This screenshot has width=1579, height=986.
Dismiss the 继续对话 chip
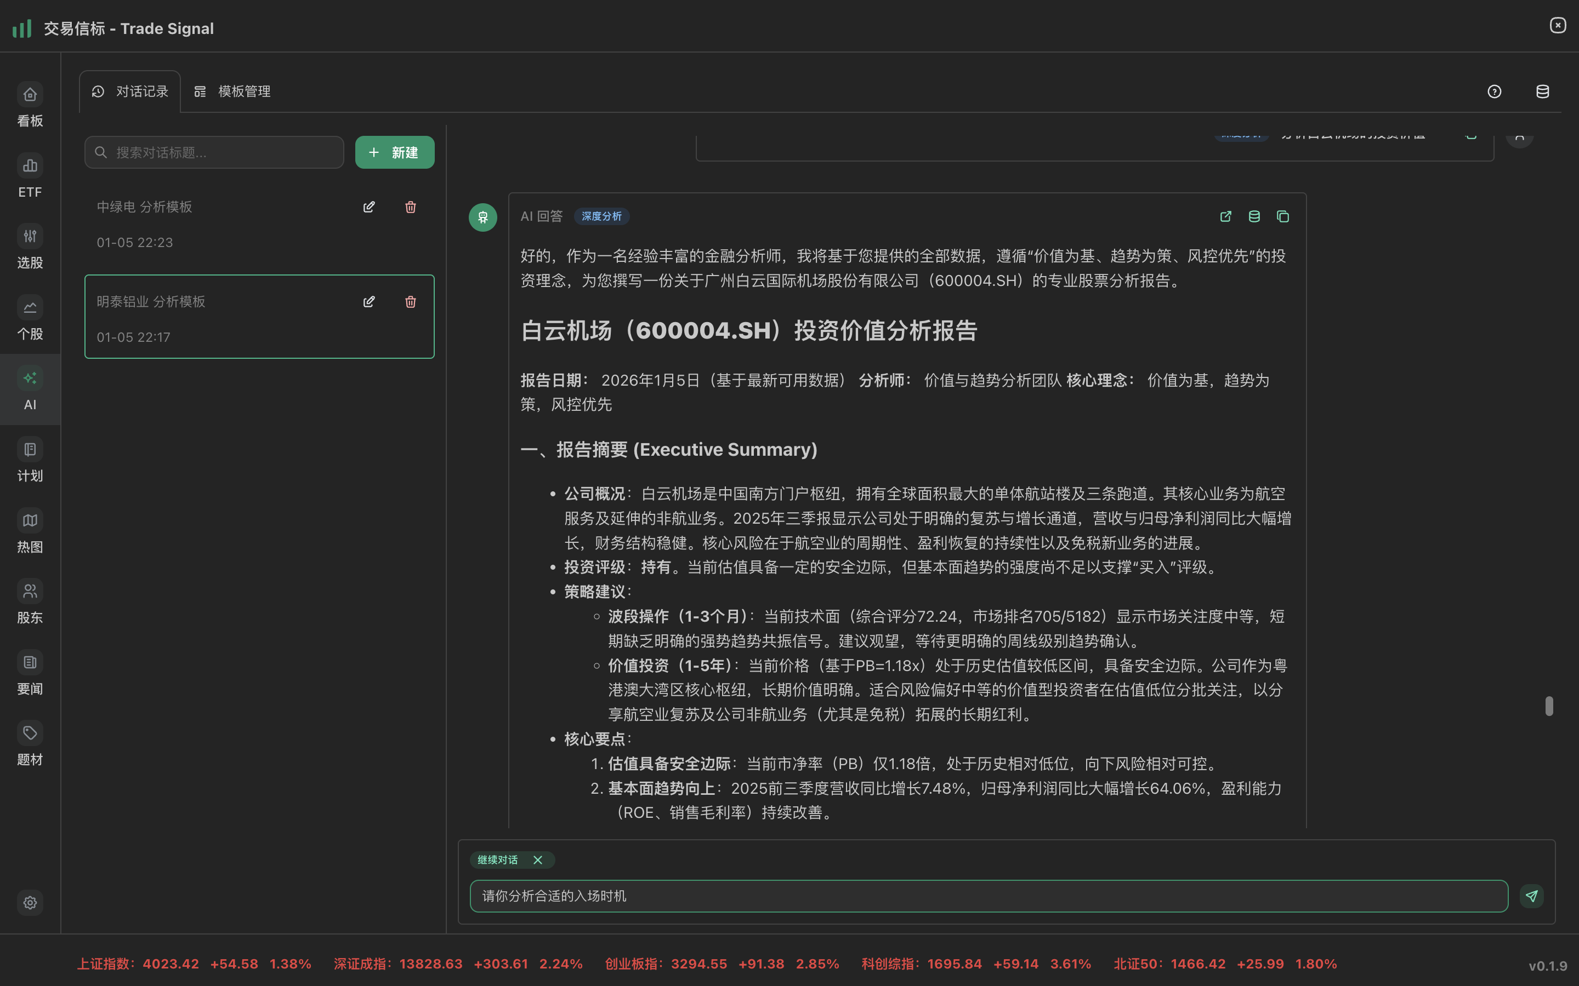coord(538,859)
